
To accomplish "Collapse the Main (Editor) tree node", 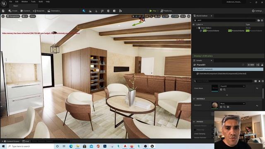I will pyautogui.click(x=197, y=28).
